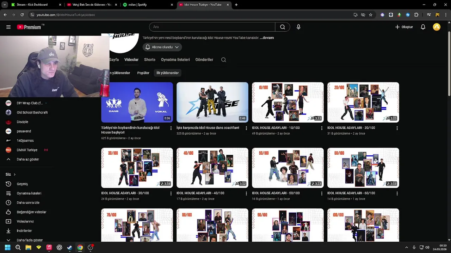
Task: Expand channel description via ...devamı
Action: point(267,38)
